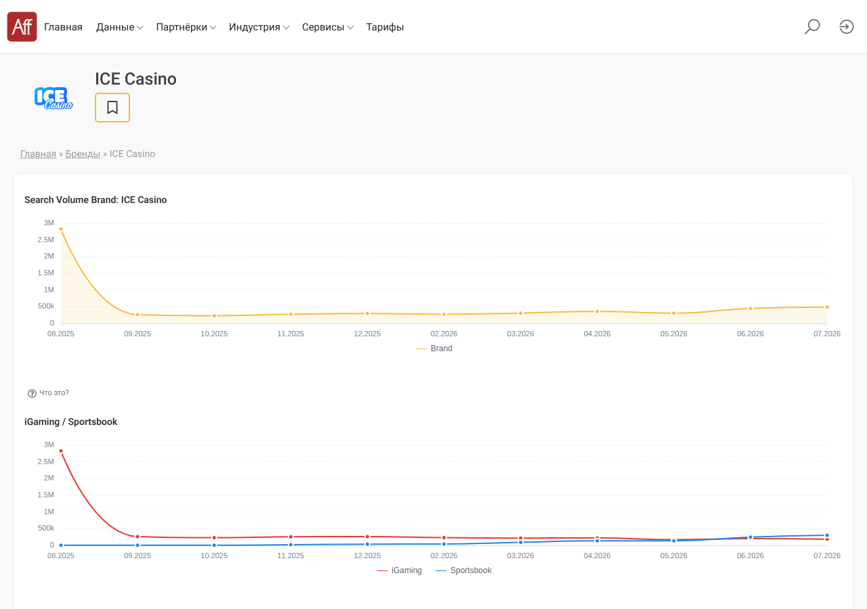Click the 04.2026 axis label in Search Volume chart

(x=597, y=334)
